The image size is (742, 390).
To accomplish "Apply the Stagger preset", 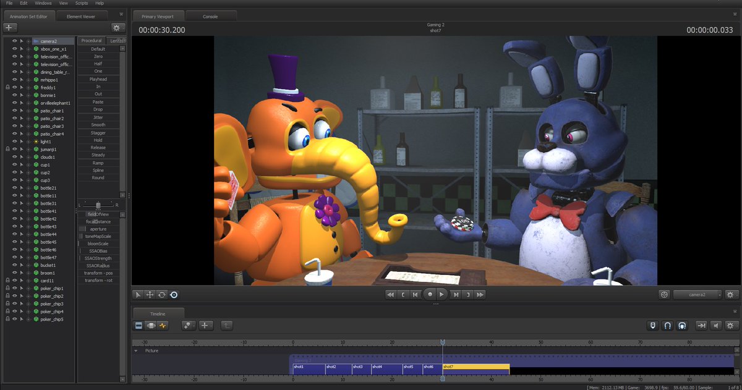I will (98, 133).
